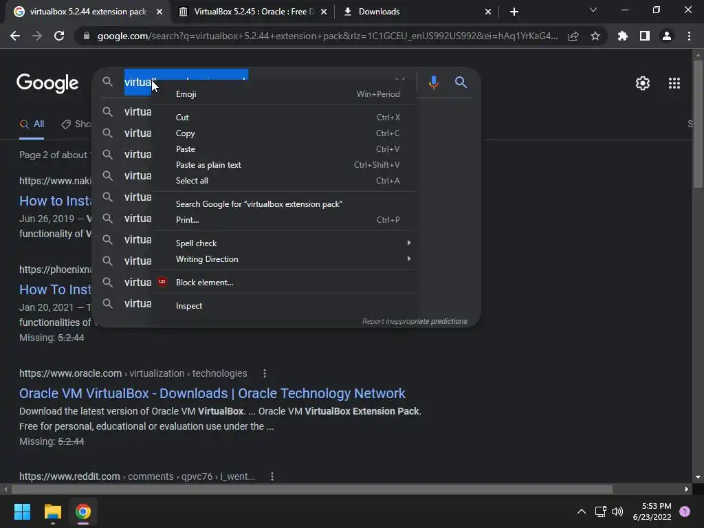
Task: Click the scroll-down arrow of vertical scrollbar
Action: [697, 477]
